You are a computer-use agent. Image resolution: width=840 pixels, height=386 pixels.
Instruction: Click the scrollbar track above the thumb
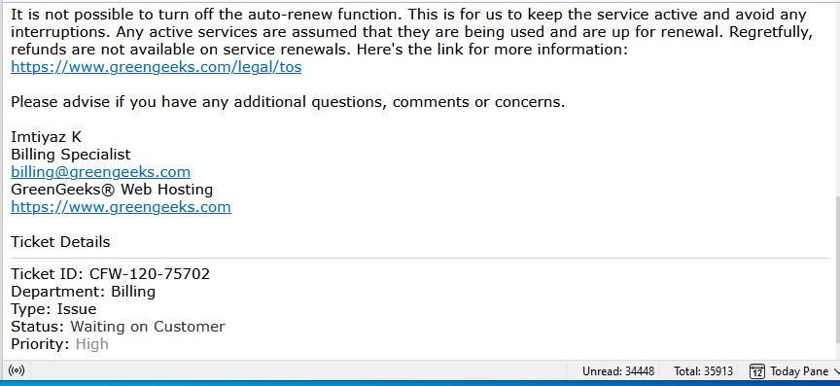pos(837,98)
